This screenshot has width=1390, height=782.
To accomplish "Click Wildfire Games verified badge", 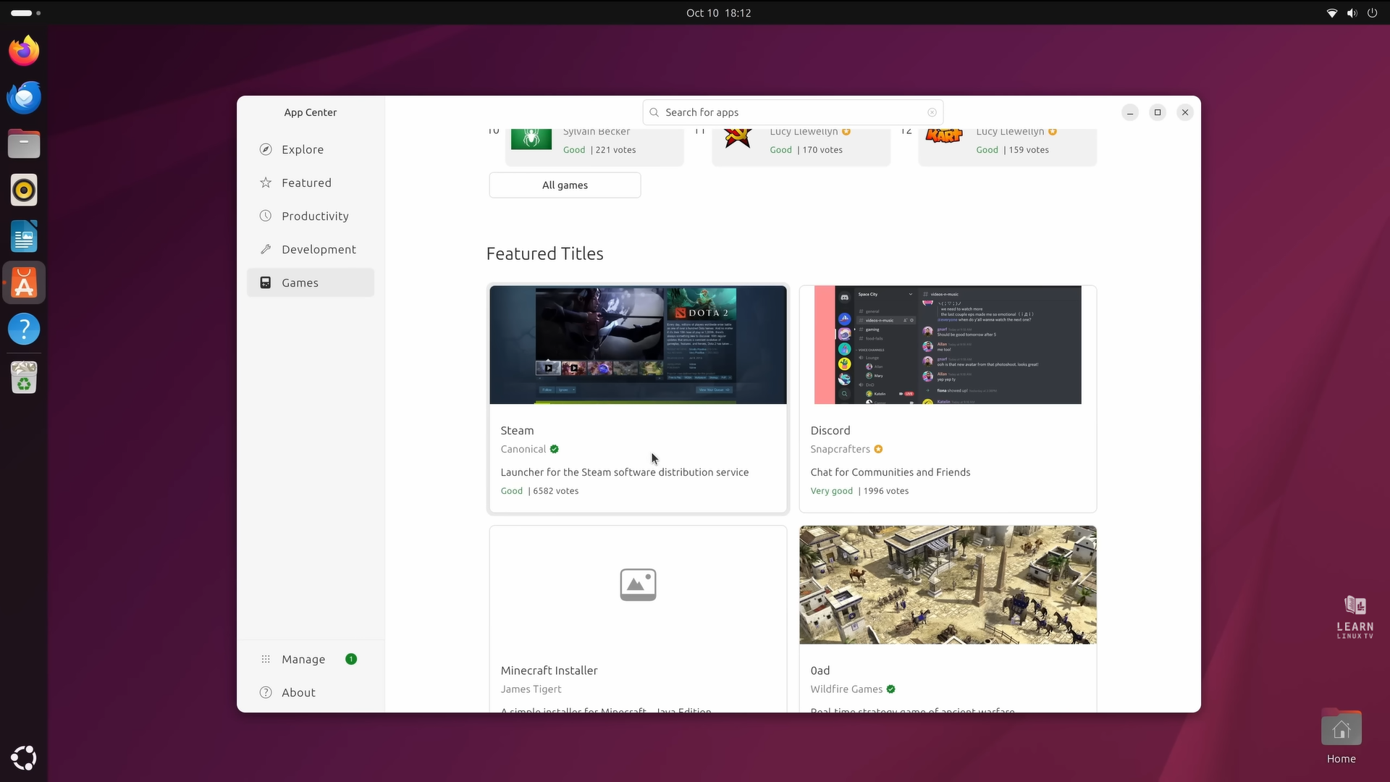I will coord(890,689).
